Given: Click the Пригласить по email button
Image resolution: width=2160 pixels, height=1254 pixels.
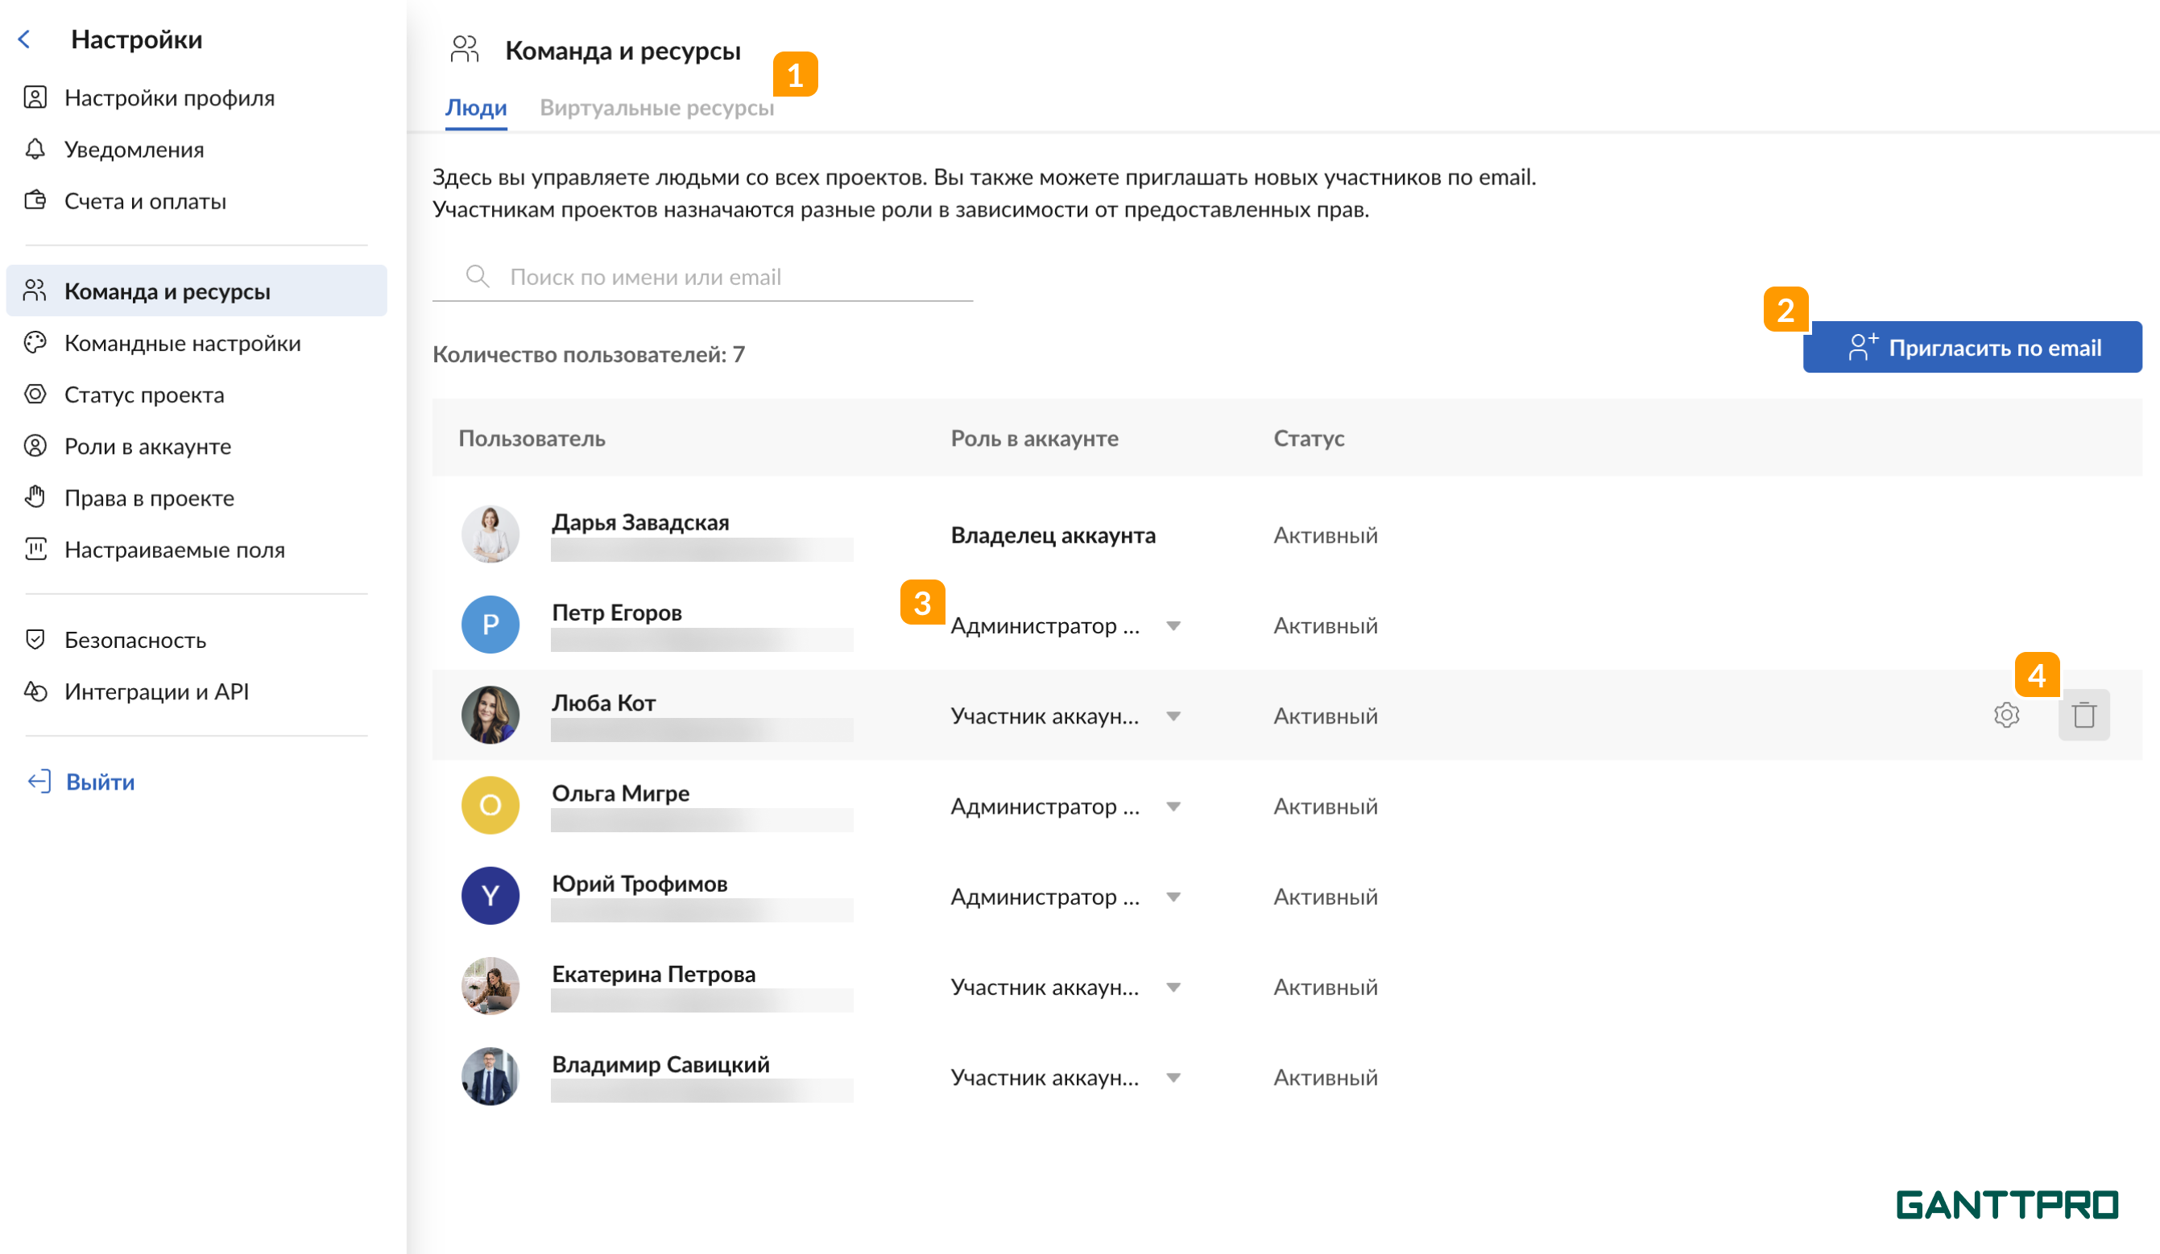Looking at the screenshot, I should (1972, 347).
